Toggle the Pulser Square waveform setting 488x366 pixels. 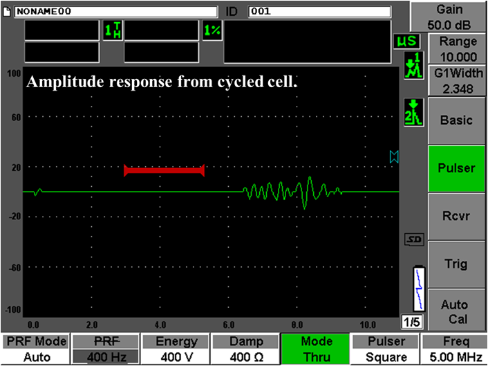point(384,349)
